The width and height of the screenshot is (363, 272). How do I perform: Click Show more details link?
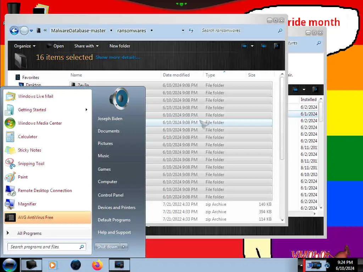[118, 57]
